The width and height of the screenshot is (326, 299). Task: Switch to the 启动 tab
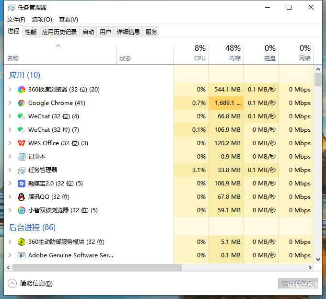88,32
